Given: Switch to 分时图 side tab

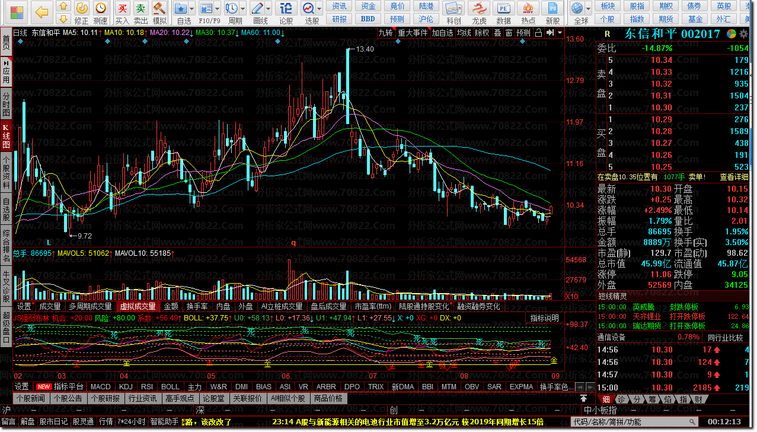Looking at the screenshot, I should point(5,104).
